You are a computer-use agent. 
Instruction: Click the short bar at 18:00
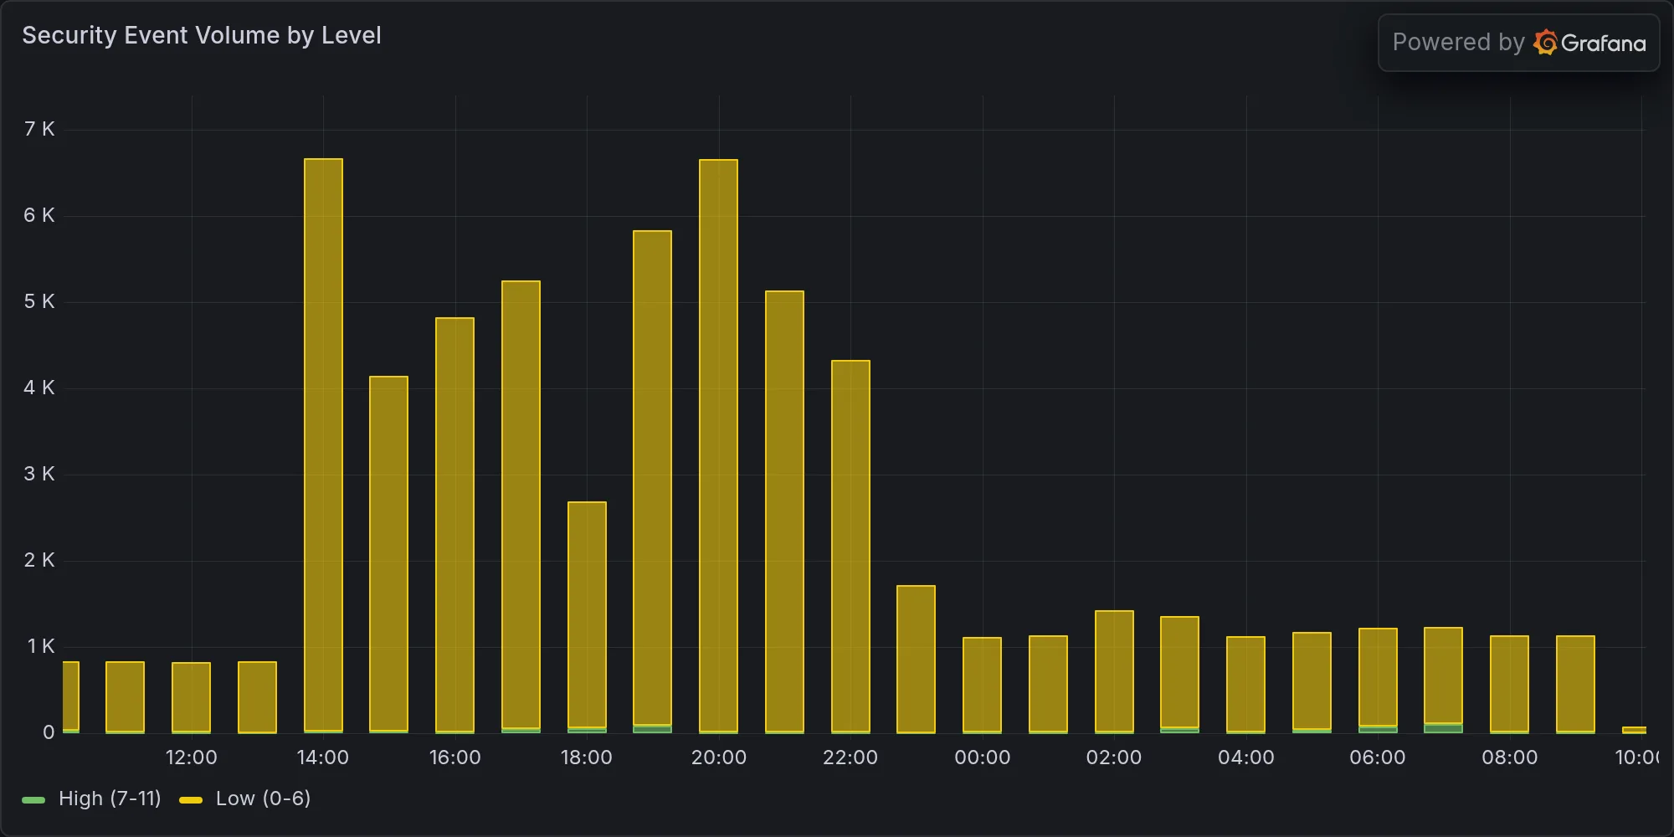(x=587, y=618)
